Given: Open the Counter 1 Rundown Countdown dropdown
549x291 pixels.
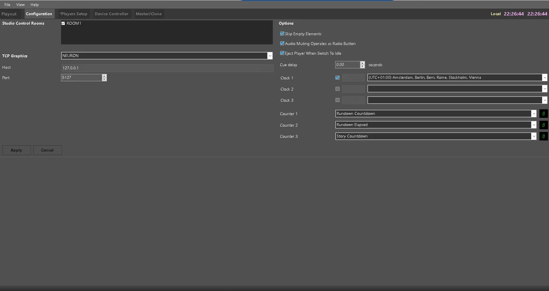Looking at the screenshot, I should point(534,114).
